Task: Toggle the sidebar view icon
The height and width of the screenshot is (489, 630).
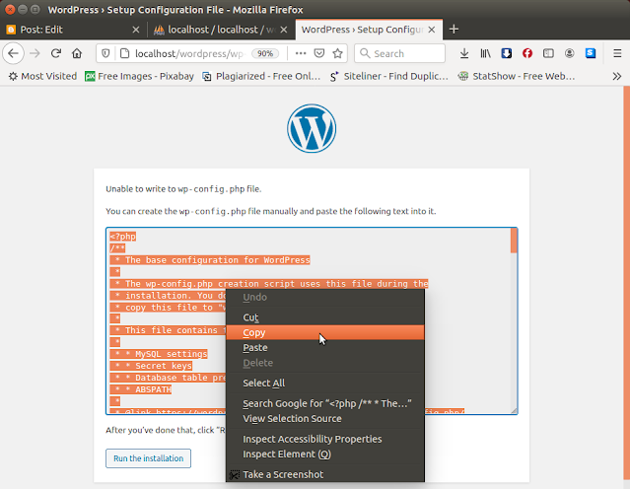Action: [x=548, y=53]
